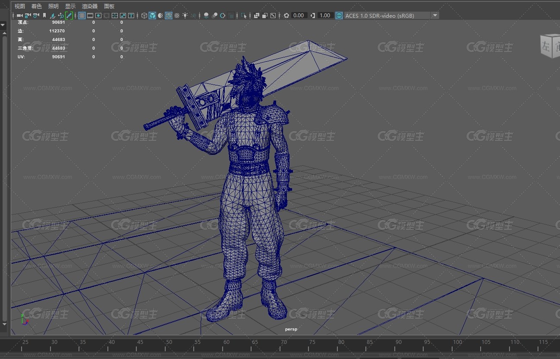Viewport: 560px width, 359px height.
Task: Click the Image Plane icon
Action: coord(52,16)
